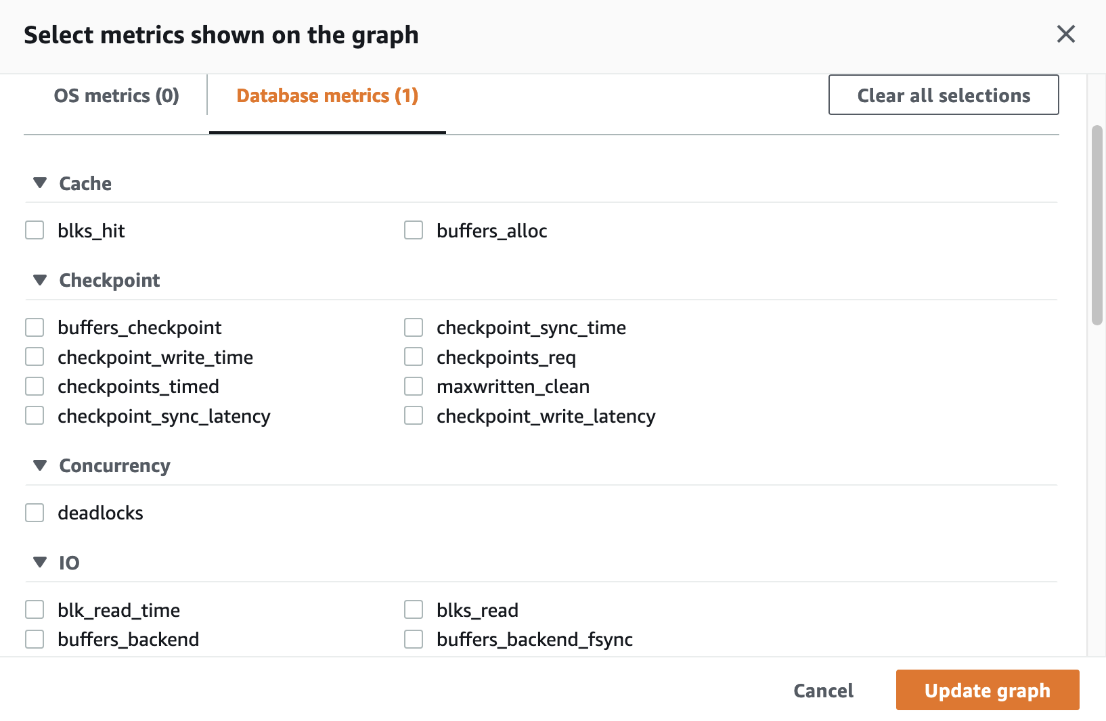This screenshot has height=721, width=1106.
Task: Click the Cancel button
Action: click(823, 691)
